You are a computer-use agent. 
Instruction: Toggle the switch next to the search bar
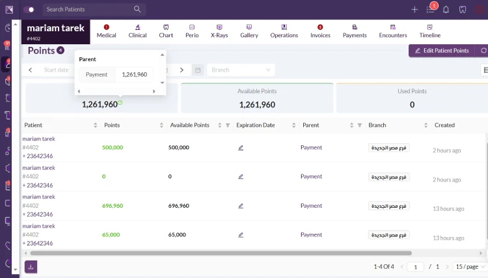tap(29, 9)
